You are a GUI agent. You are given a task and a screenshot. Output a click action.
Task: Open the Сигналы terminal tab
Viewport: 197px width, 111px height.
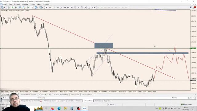[x=70, y=101]
